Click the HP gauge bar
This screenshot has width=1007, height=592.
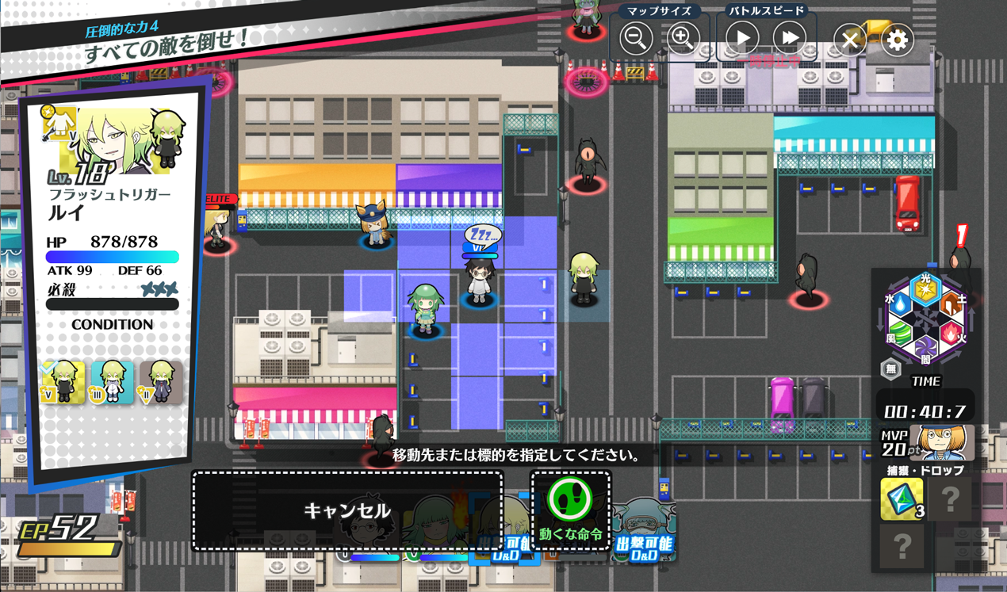click(112, 257)
